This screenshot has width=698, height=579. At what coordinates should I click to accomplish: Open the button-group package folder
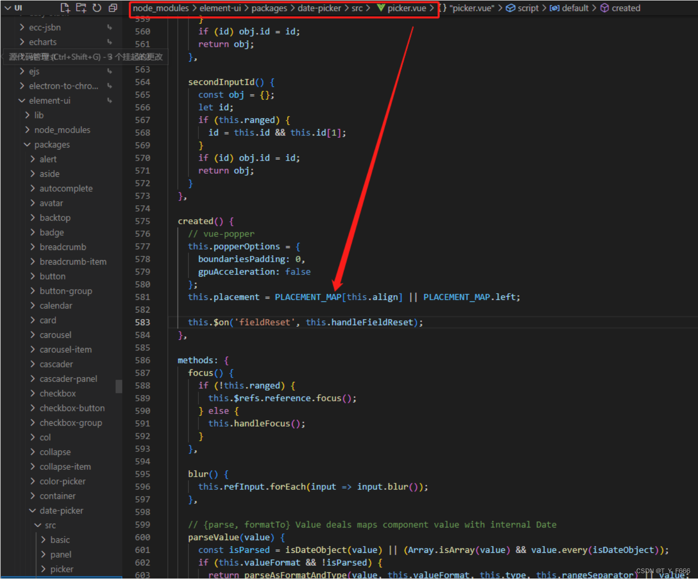point(66,291)
